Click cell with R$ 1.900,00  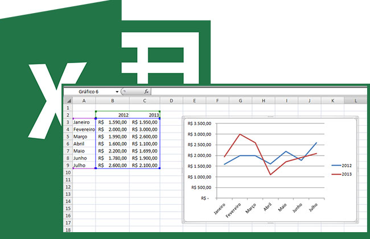click(x=145, y=158)
